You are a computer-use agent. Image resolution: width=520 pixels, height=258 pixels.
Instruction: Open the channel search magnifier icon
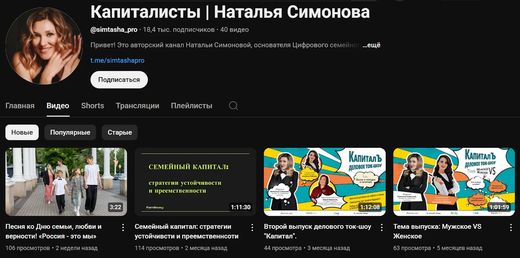233,106
